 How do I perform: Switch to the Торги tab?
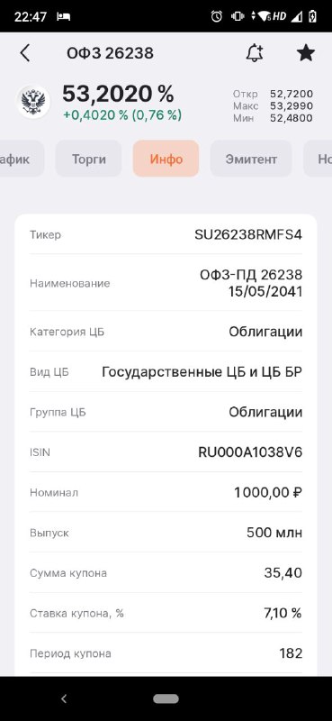coord(89,160)
